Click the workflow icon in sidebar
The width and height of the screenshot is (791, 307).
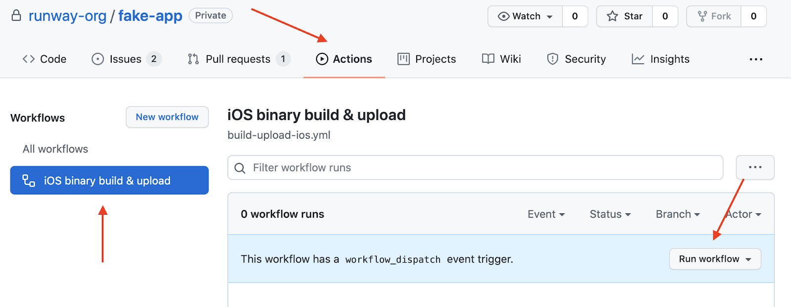(x=29, y=181)
